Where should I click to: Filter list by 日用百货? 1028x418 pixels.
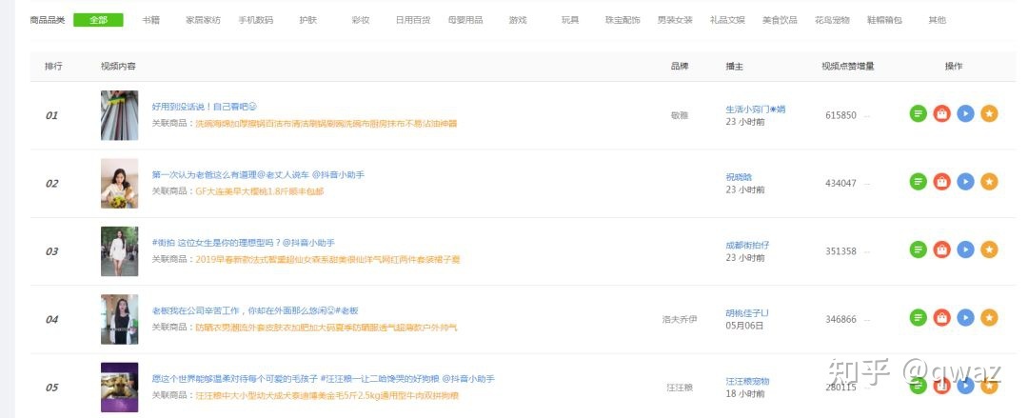[413, 20]
